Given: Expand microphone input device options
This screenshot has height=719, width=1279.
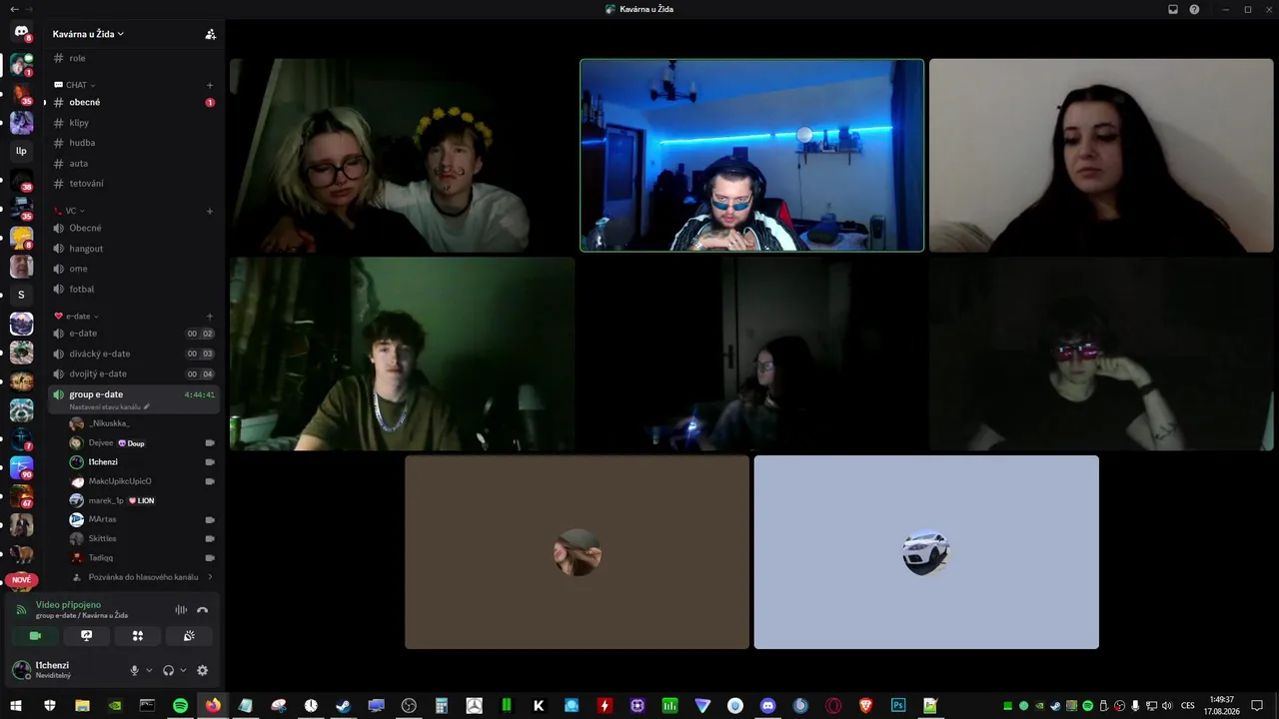Looking at the screenshot, I should click(x=149, y=670).
